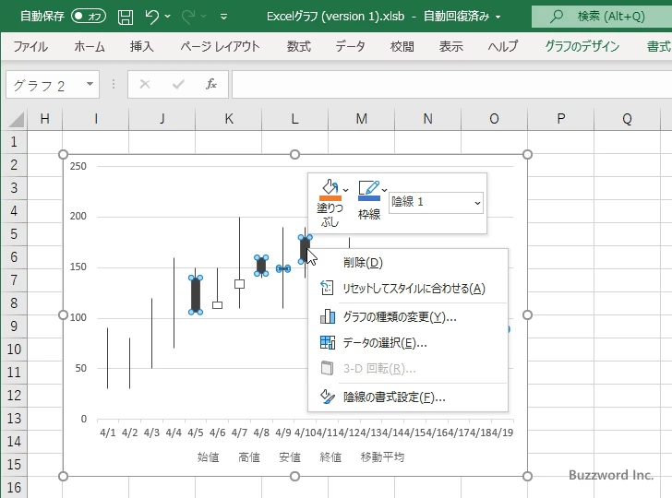Click the formula bar Cancel X icon
The image size is (672, 498).
pyautogui.click(x=145, y=84)
